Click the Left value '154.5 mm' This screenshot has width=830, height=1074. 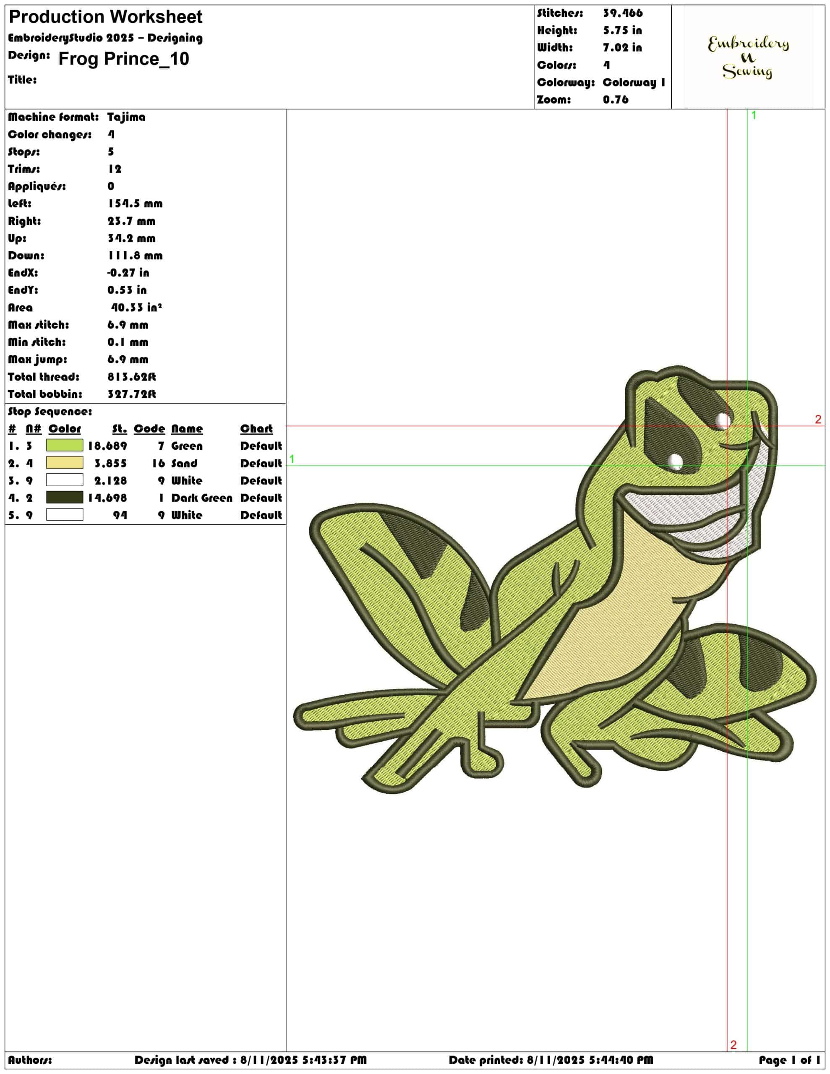135,203
